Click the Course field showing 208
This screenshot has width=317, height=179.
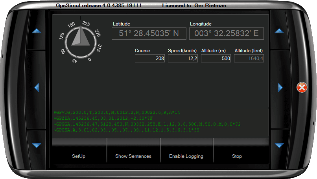tap(150, 58)
